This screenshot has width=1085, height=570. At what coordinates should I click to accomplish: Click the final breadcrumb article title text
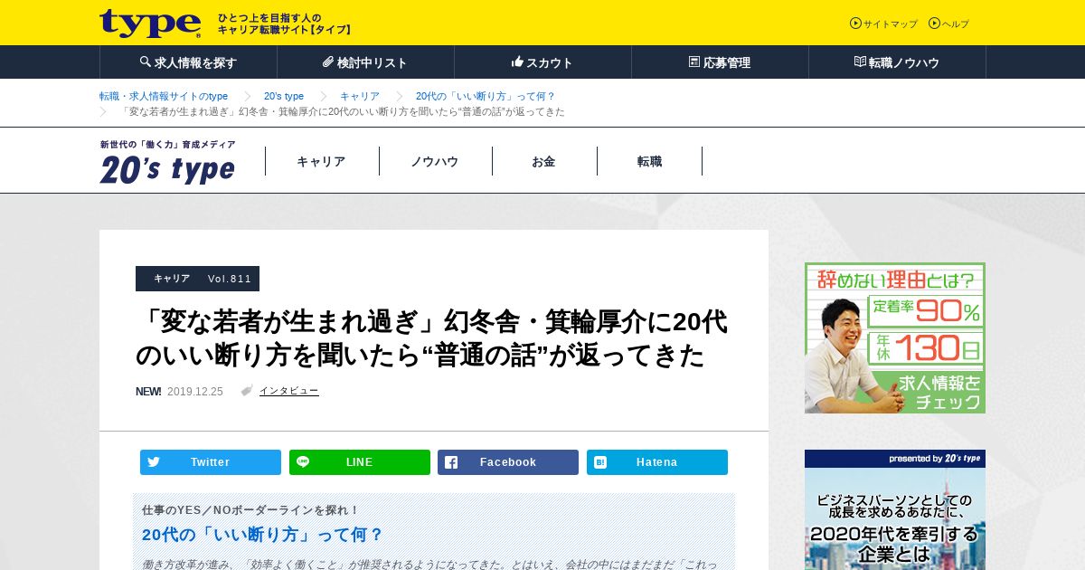point(343,111)
